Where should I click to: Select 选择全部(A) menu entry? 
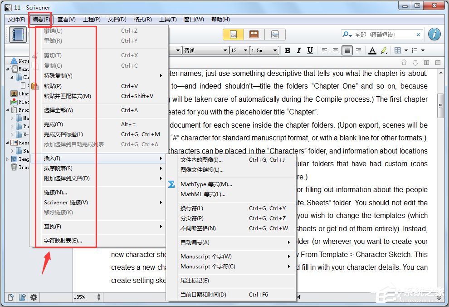(x=99, y=110)
